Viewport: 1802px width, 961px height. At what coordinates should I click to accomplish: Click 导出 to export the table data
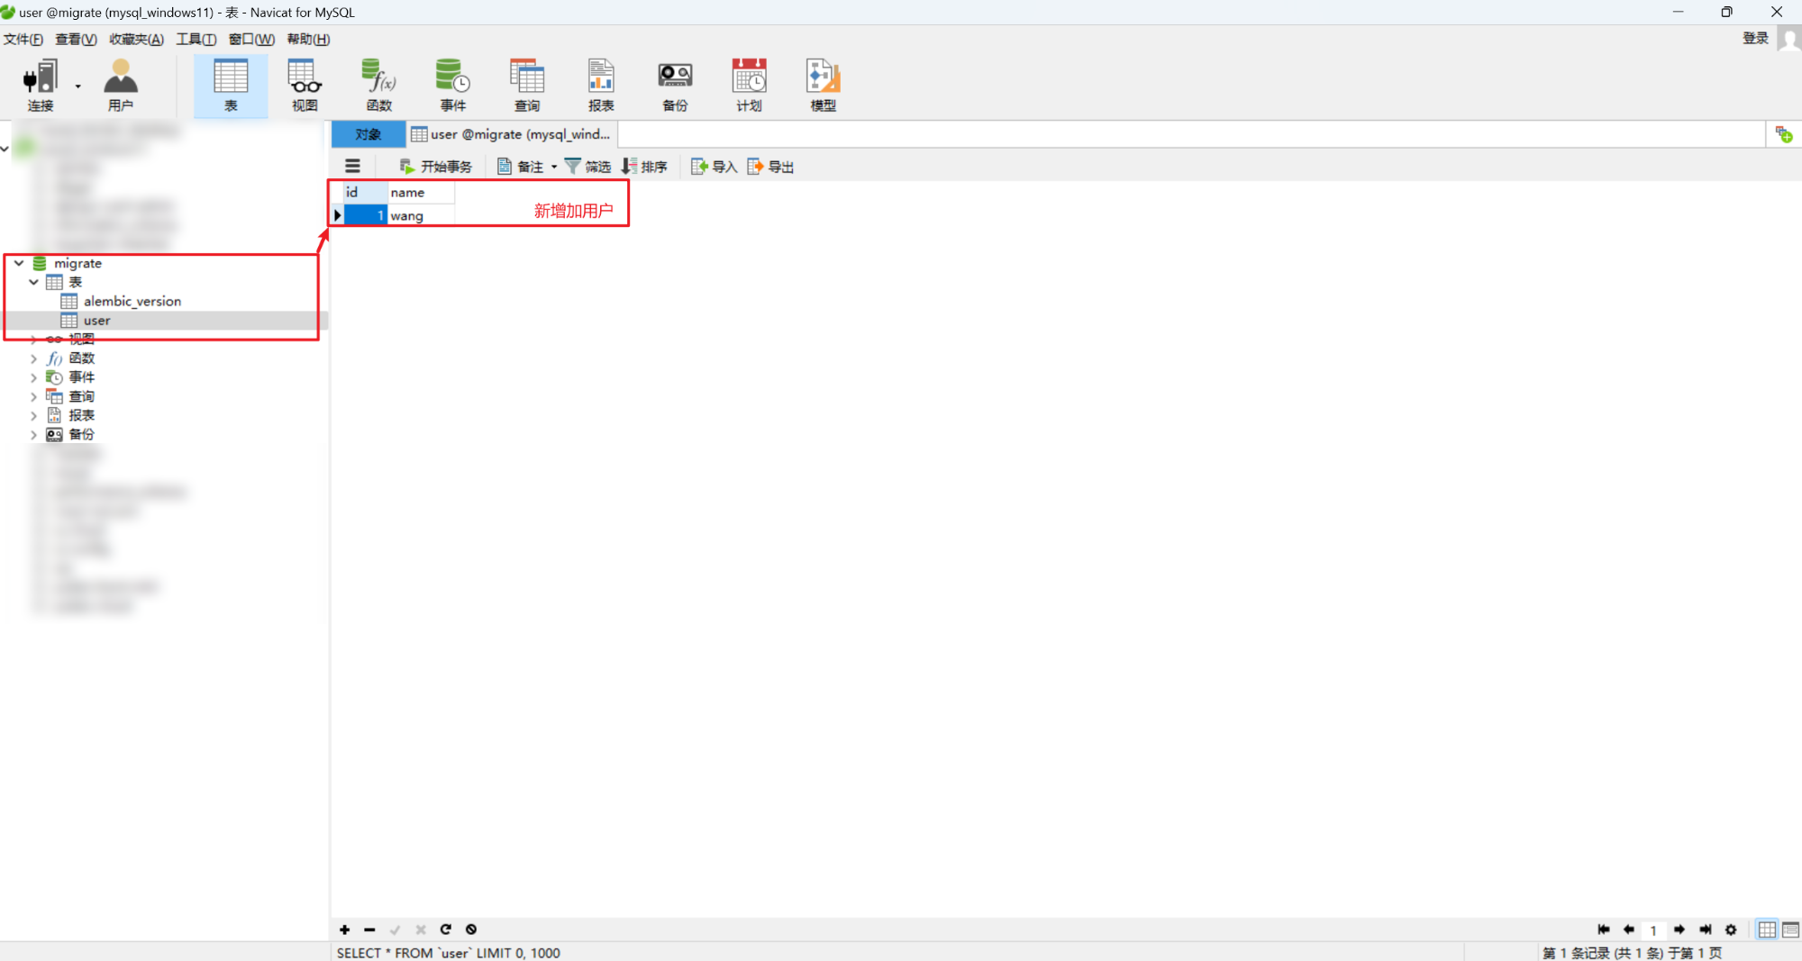click(770, 166)
